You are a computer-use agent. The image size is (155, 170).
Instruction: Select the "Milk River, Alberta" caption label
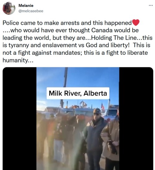tap(78, 93)
